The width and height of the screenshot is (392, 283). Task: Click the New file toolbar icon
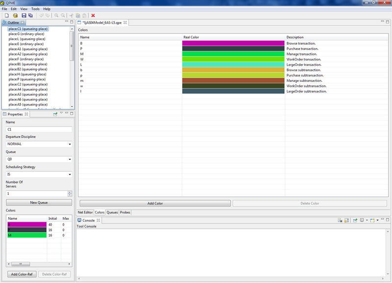(x=7, y=16)
